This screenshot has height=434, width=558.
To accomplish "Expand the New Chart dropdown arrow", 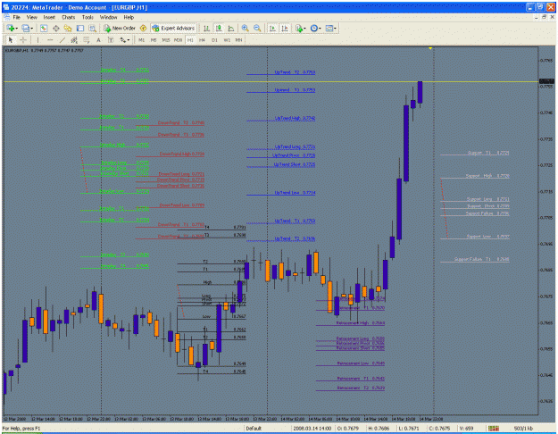I will point(17,28).
